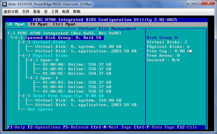Click the PERC H700 Integrated (Bus 0x03) text
The image size is (217, 134).
point(69,33)
